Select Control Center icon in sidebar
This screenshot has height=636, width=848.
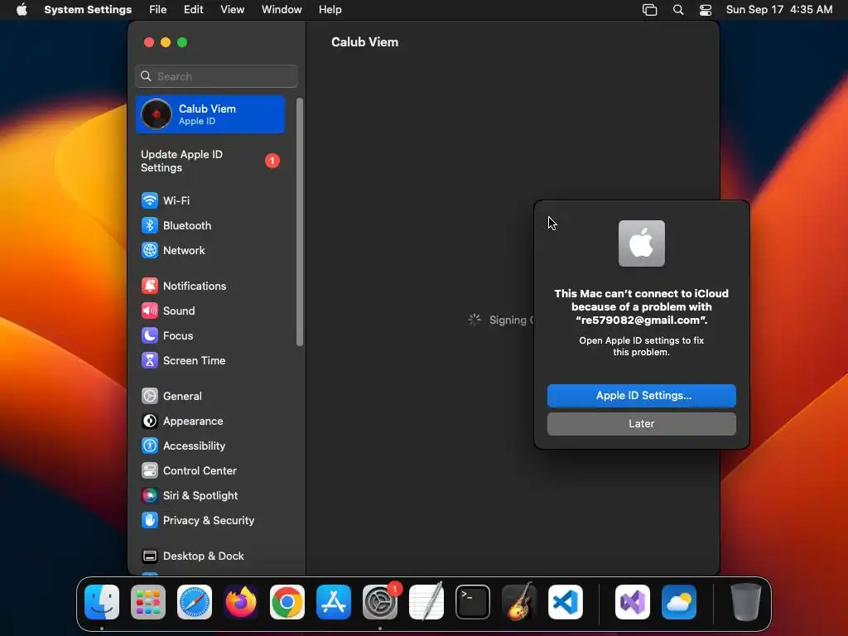click(150, 471)
